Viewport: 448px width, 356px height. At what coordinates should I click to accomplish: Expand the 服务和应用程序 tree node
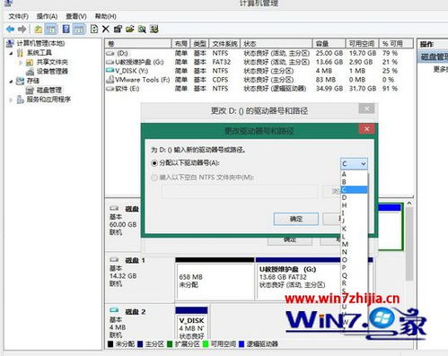pos(11,100)
